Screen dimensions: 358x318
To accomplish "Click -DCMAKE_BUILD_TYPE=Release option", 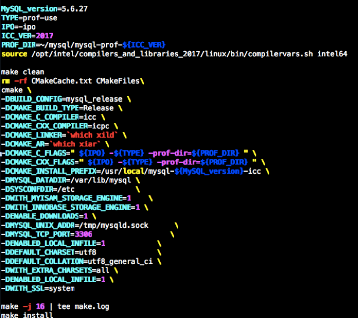I will [x=57, y=108].
